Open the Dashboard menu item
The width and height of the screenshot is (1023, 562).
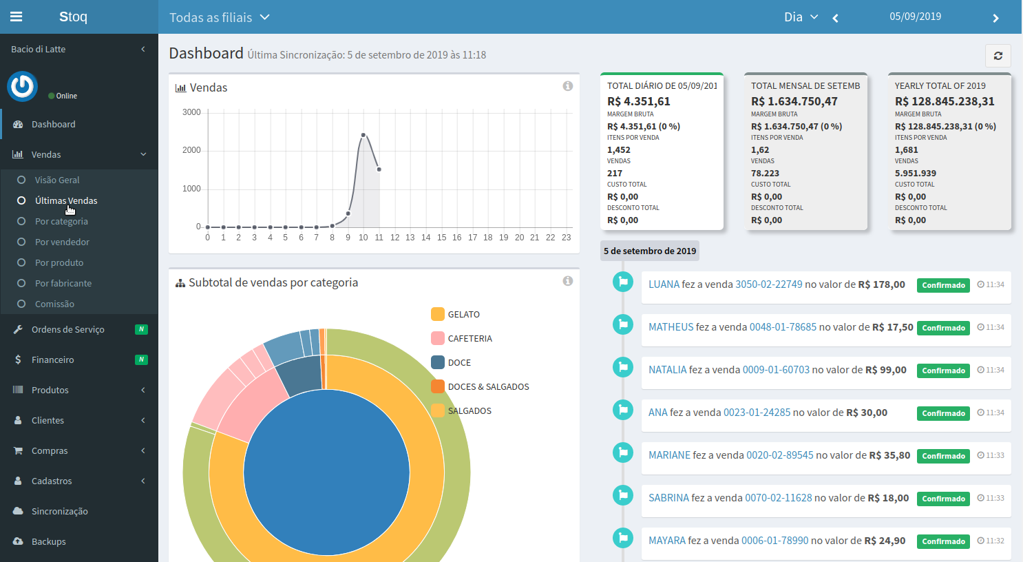tap(79, 125)
